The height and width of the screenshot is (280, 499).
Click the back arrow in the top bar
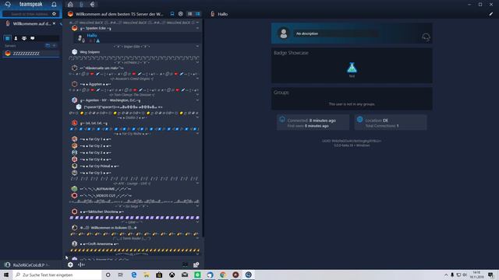[x=92, y=5]
